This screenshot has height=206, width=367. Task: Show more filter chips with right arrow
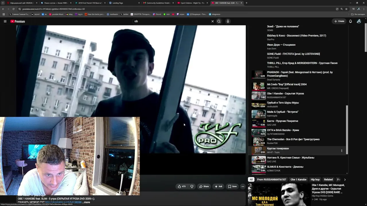point(345,179)
